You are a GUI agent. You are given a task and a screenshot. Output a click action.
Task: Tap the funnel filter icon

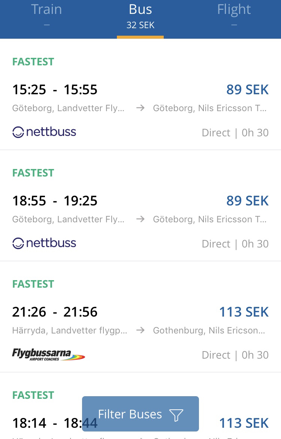[x=176, y=415]
